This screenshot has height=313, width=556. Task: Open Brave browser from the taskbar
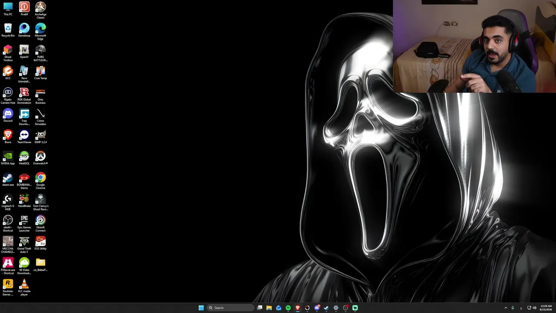point(298,308)
